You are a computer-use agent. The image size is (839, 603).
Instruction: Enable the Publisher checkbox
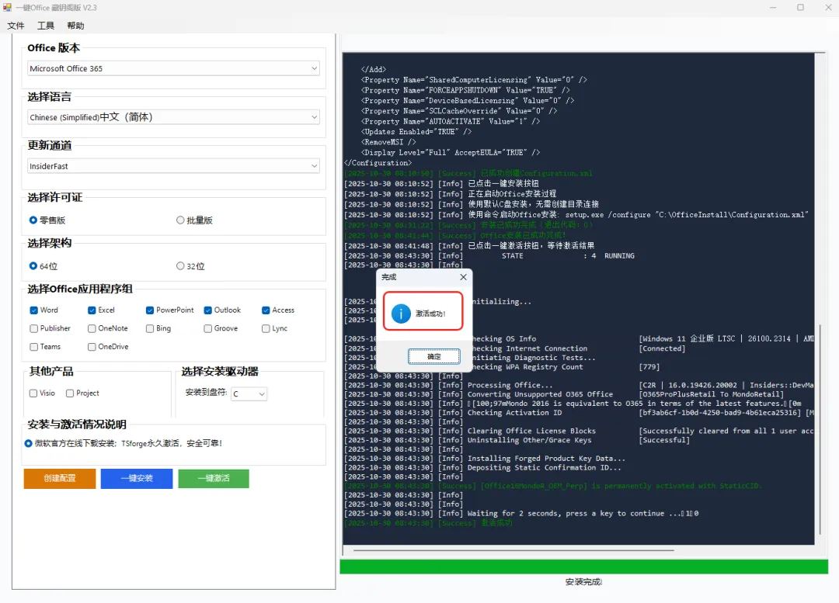pyautogui.click(x=33, y=328)
